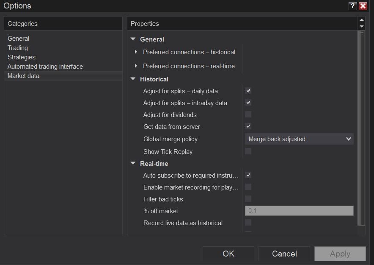Expand Preferred connections – real-time
Viewport: 374px width, 265px height.
point(136,66)
